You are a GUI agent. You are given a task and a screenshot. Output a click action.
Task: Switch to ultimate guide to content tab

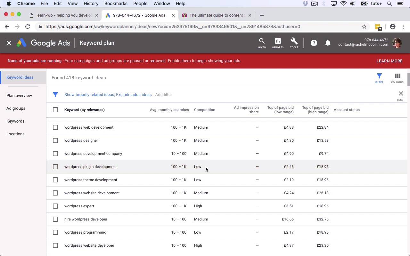pos(216,15)
